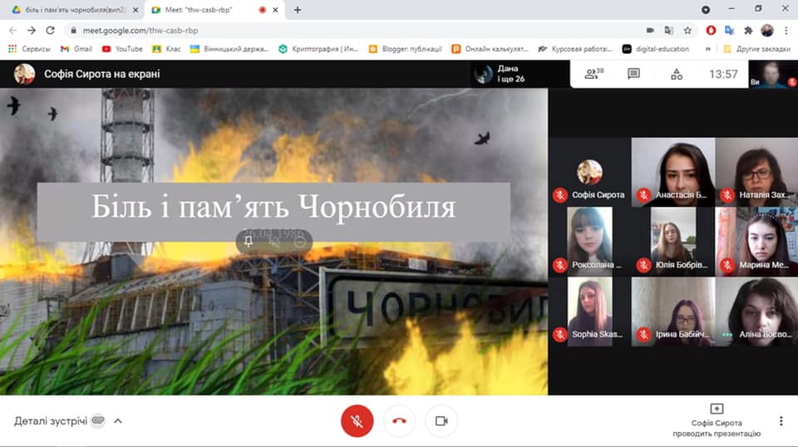Pin the presentation to the screen
The height and width of the screenshot is (447, 798).
[249, 241]
